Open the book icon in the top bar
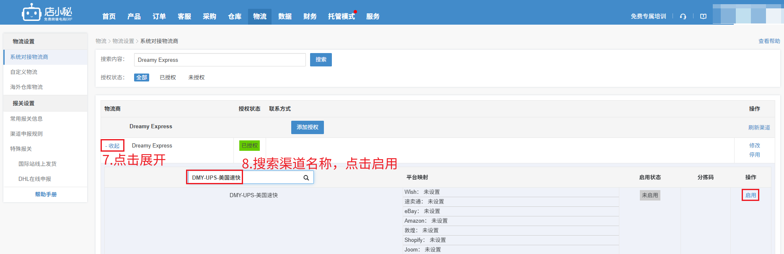This screenshot has width=784, height=254. coord(703,16)
